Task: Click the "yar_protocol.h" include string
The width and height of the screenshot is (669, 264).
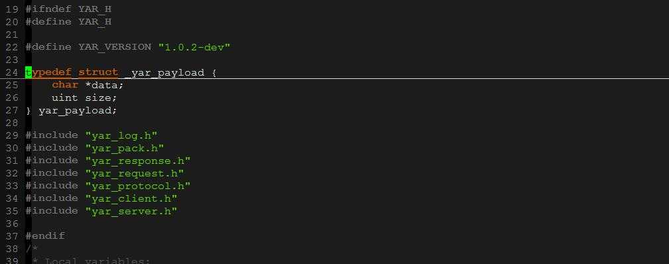Action: (138, 186)
